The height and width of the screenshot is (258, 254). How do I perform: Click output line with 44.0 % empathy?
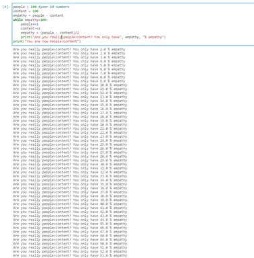(70, 220)
